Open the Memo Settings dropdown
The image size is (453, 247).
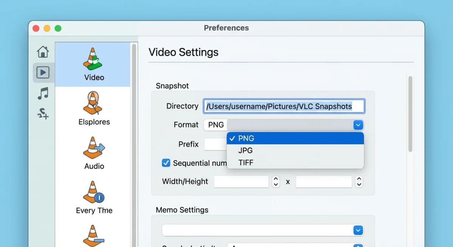pos(263,230)
